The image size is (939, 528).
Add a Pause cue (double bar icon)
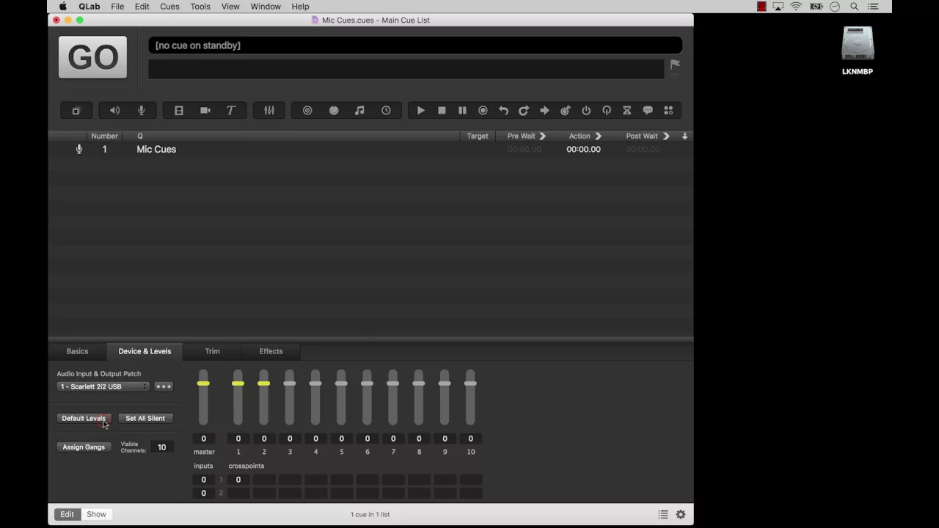pyautogui.click(x=462, y=111)
